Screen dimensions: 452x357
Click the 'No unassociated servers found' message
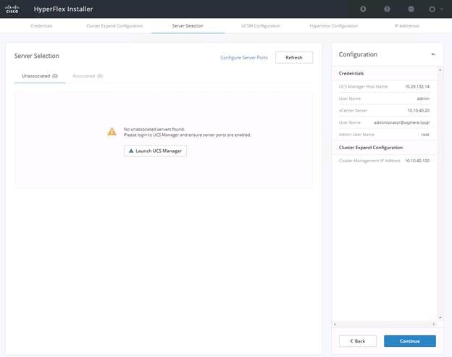point(154,130)
